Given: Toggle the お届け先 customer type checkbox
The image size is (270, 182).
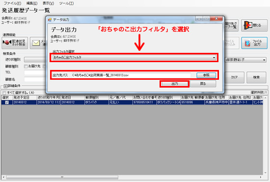Looking at the screenshot, I should click(26, 66).
